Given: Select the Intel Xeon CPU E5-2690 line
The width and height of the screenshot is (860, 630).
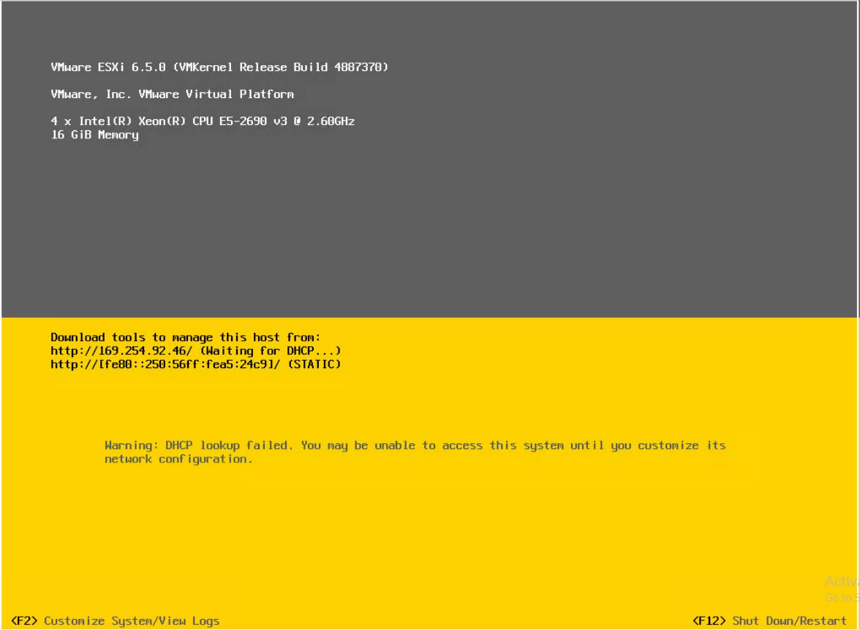Looking at the screenshot, I should tap(203, 121).
